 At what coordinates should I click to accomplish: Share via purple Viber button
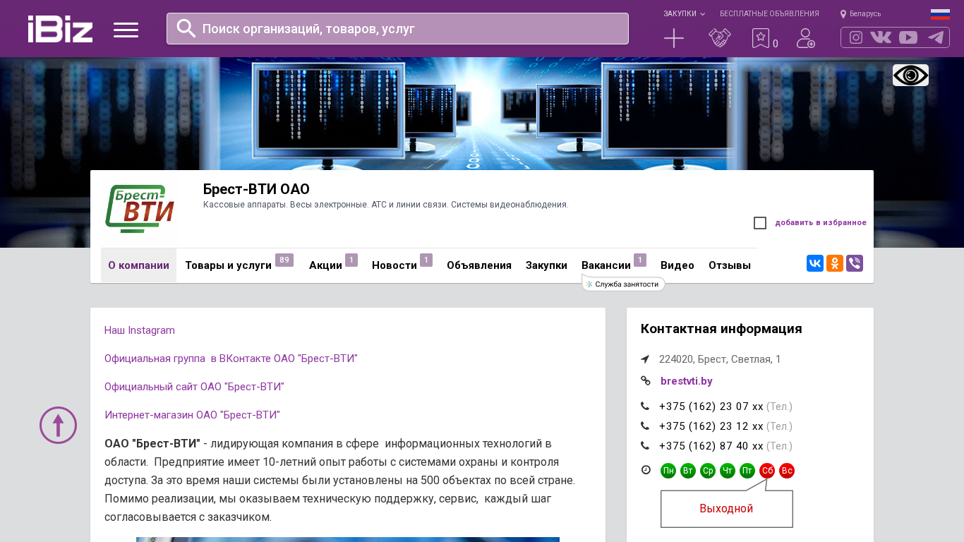tap(855, 263)
